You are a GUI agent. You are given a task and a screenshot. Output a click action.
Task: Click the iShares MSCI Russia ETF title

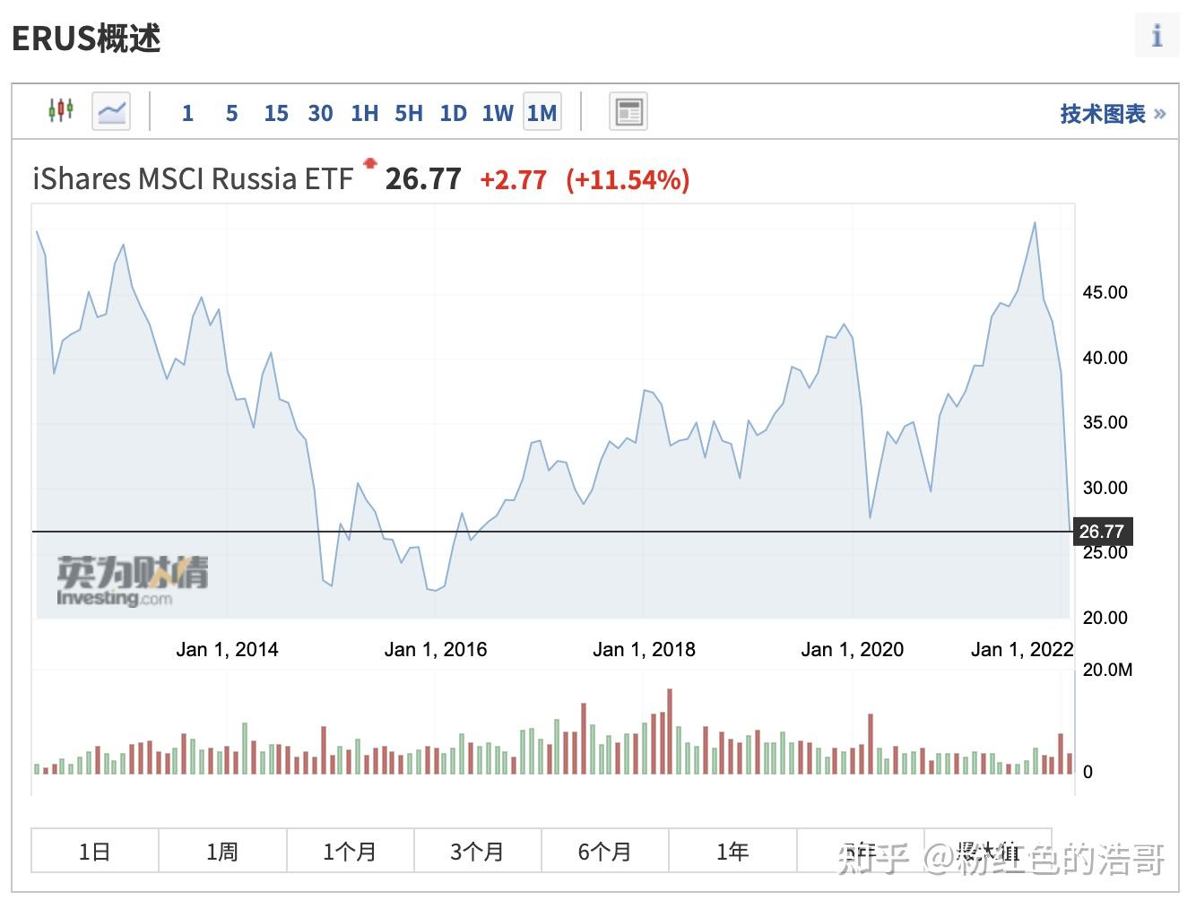coord(193,178)
